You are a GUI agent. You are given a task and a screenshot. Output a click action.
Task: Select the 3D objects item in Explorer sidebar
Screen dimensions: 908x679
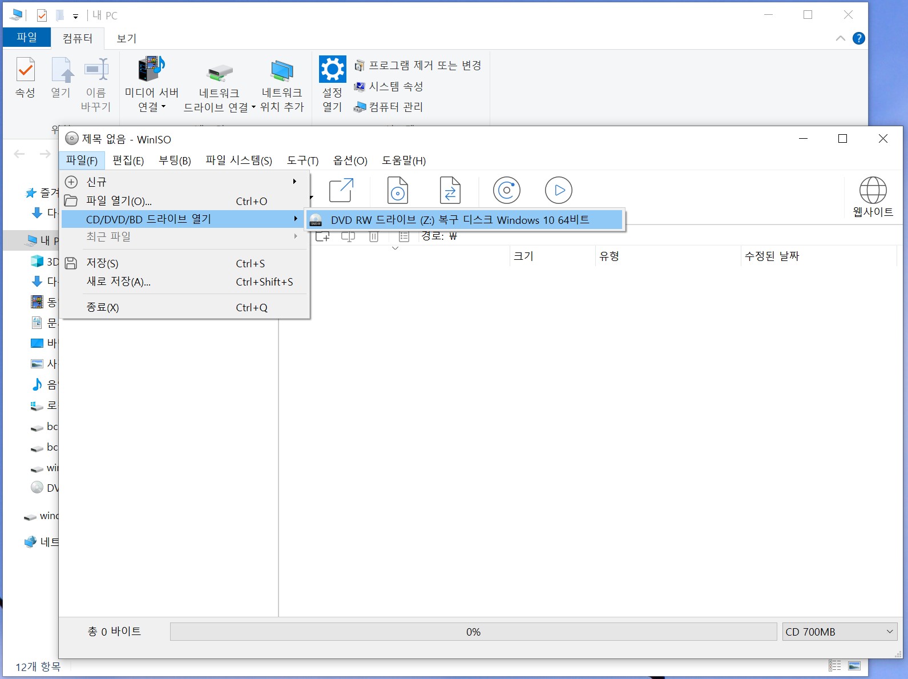(x=44, y=262)
